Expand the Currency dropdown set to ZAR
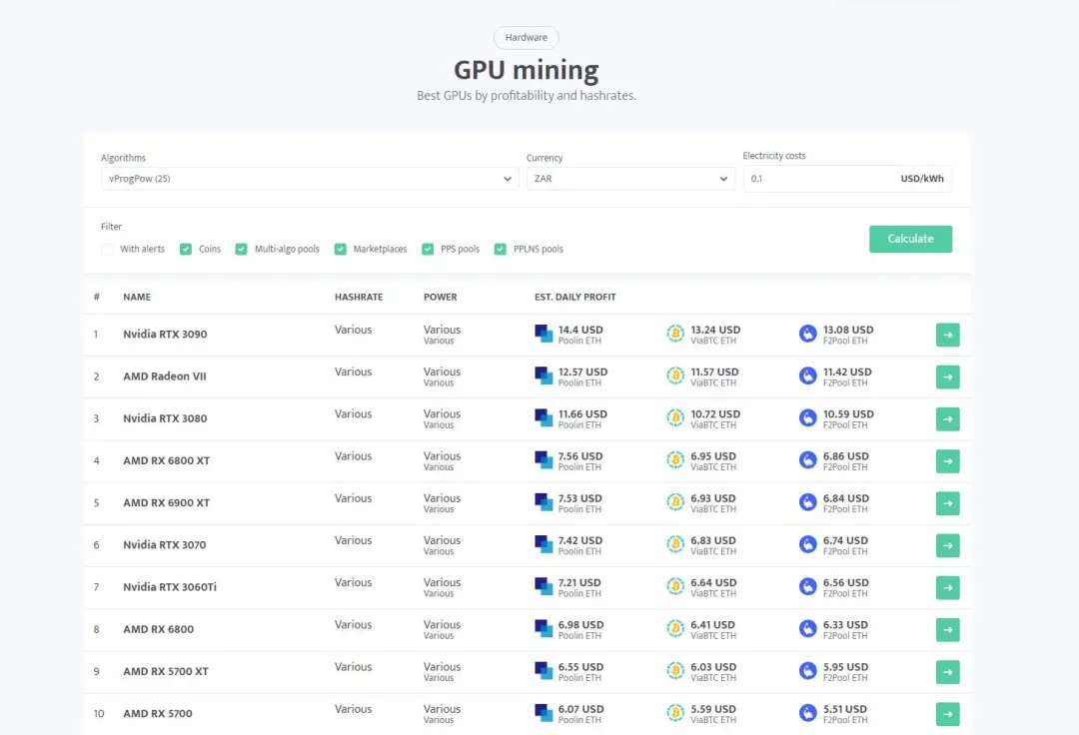Image resolution: width=1079 pixels, height=735 pixels. coord(630,179)
